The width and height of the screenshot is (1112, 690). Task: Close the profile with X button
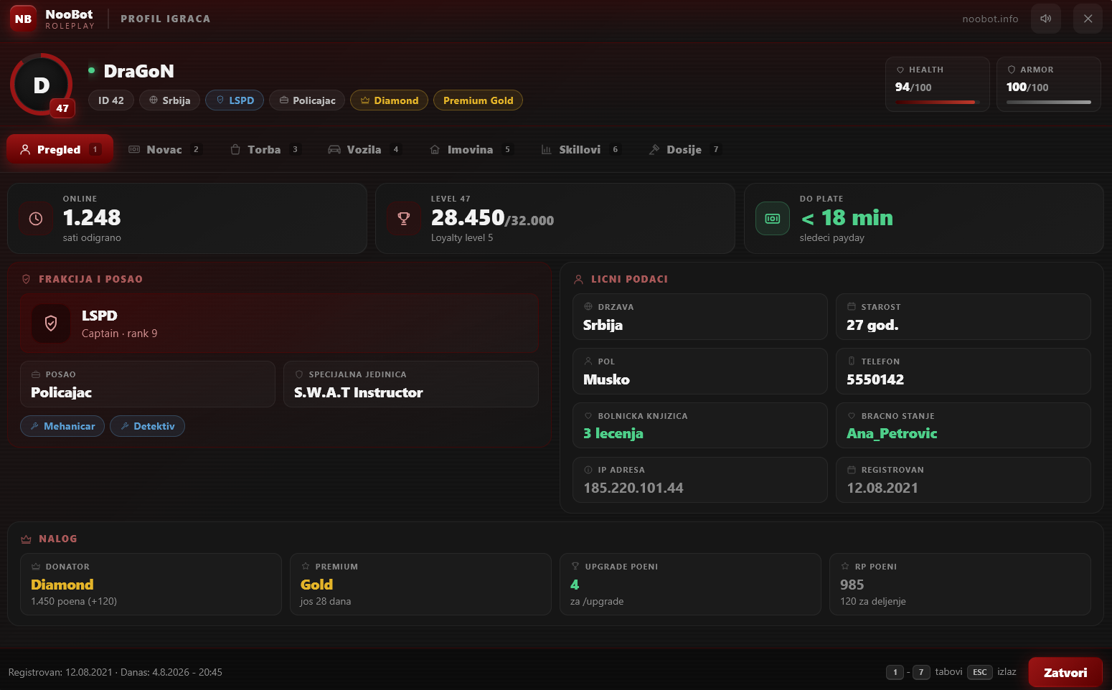1088,19
